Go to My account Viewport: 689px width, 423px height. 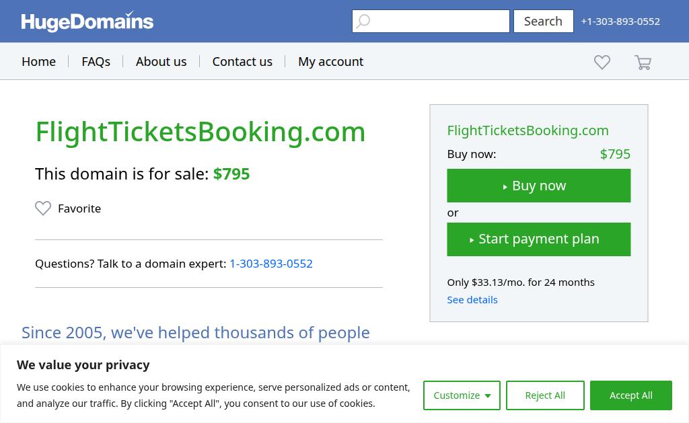(330, 61)
